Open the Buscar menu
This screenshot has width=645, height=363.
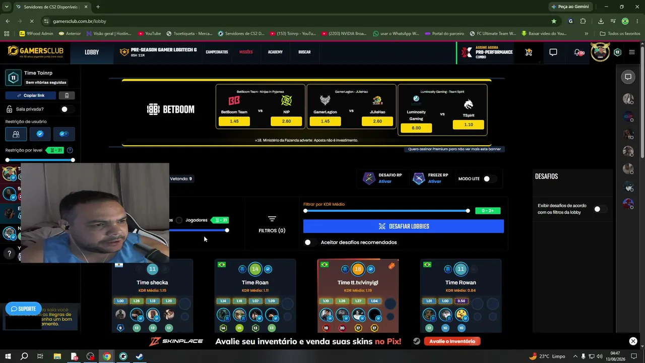(304, 52)
